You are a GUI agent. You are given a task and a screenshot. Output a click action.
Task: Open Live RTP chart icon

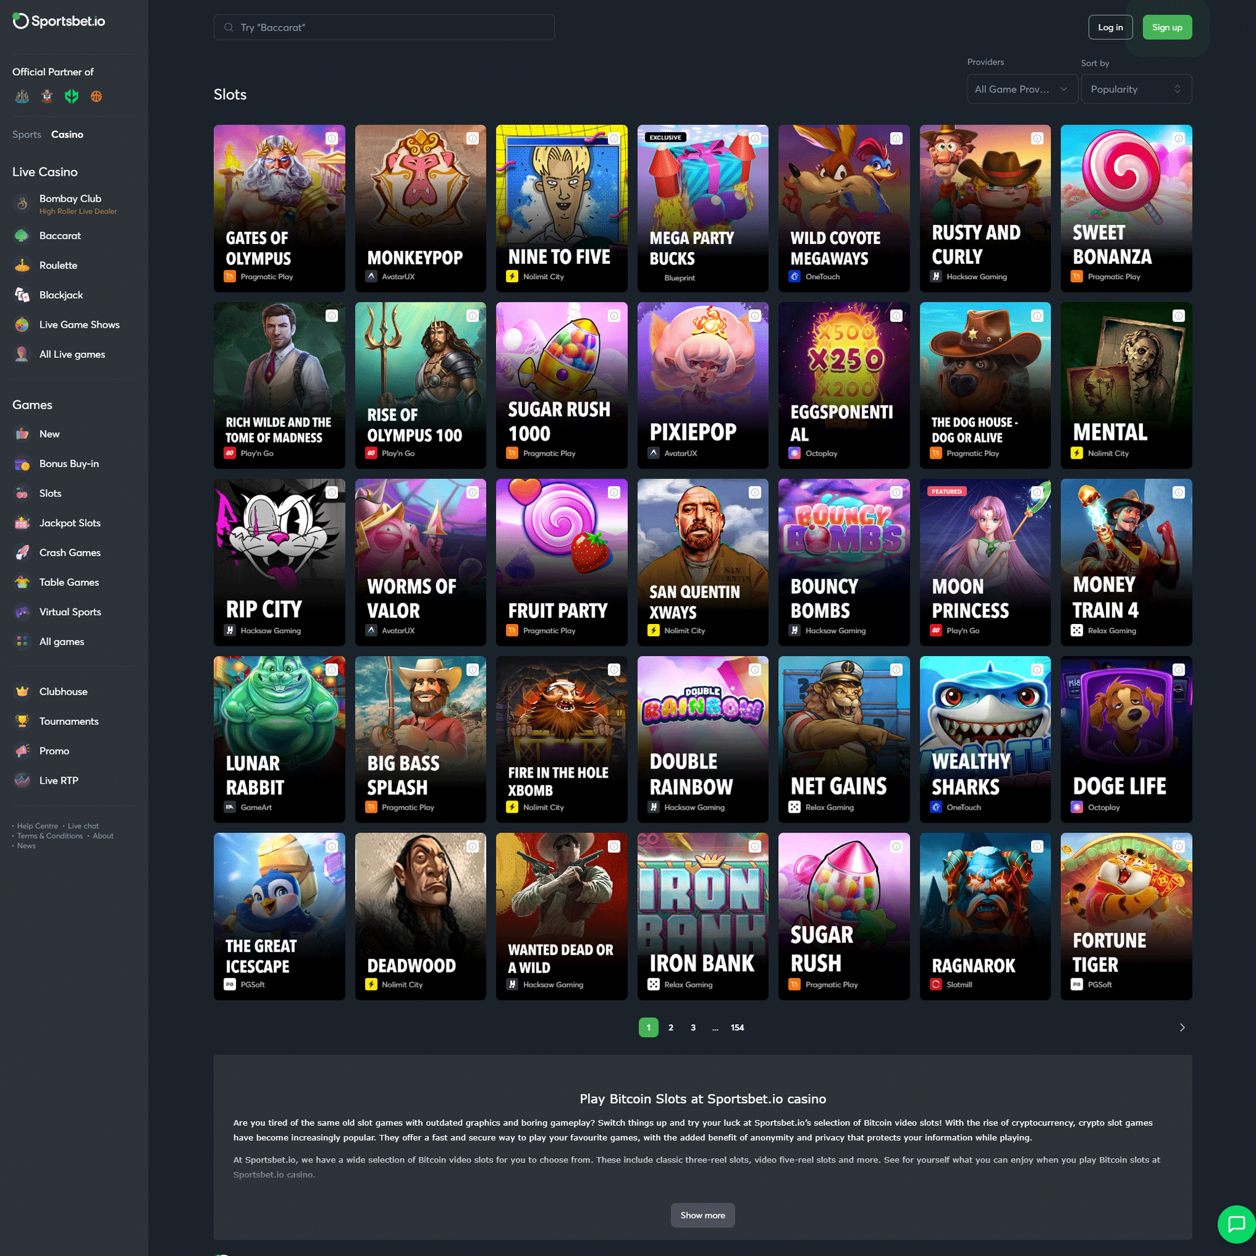tap(22, 780)
